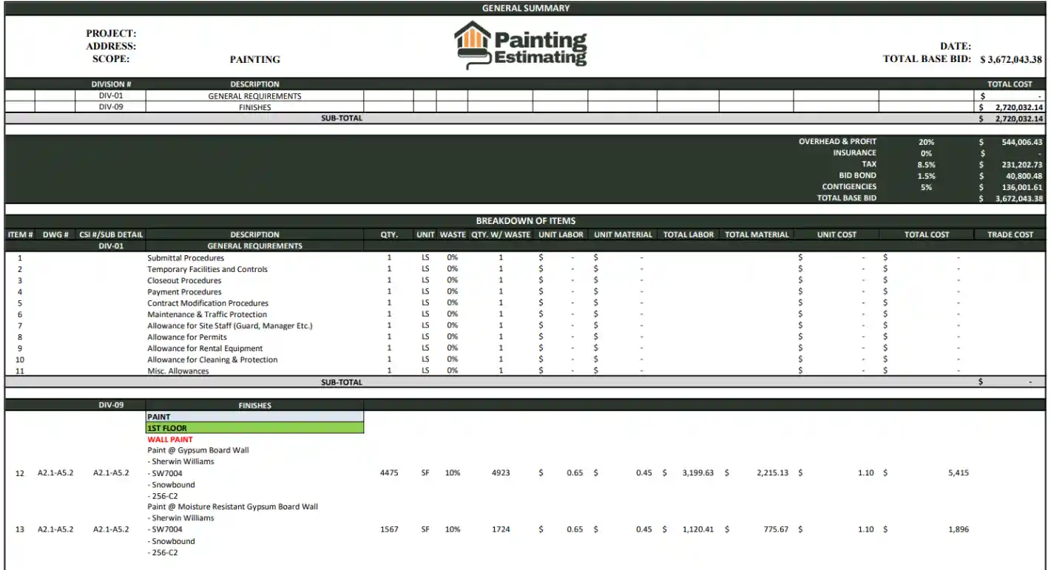The height and width of the screenshot is (570, 1051).
Task: Click the Painting Estimating logo
Action: point(518,44)
